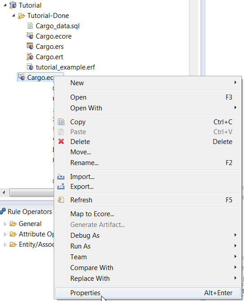Select Open With menu entry
The image size is (244, 301).
pyautogui.click(x=147, y=108)
